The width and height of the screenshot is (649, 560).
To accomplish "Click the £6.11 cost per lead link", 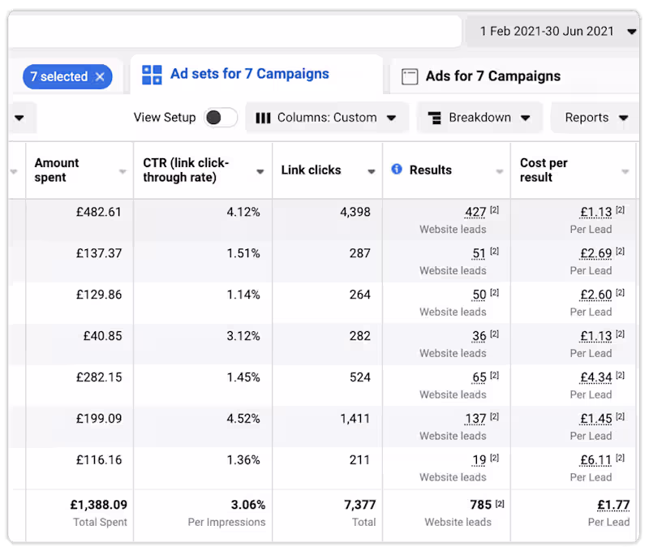I will 595,460.
